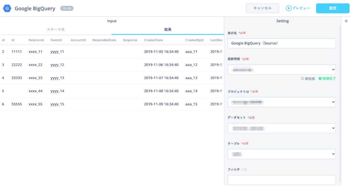Click the RespondedDate column header

pos(104,40)
